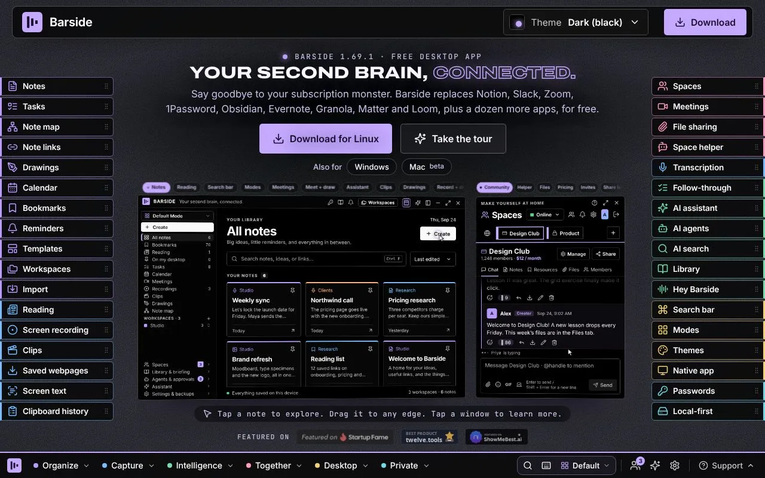Select the Helper pill above Spaces window

point(525,187)
